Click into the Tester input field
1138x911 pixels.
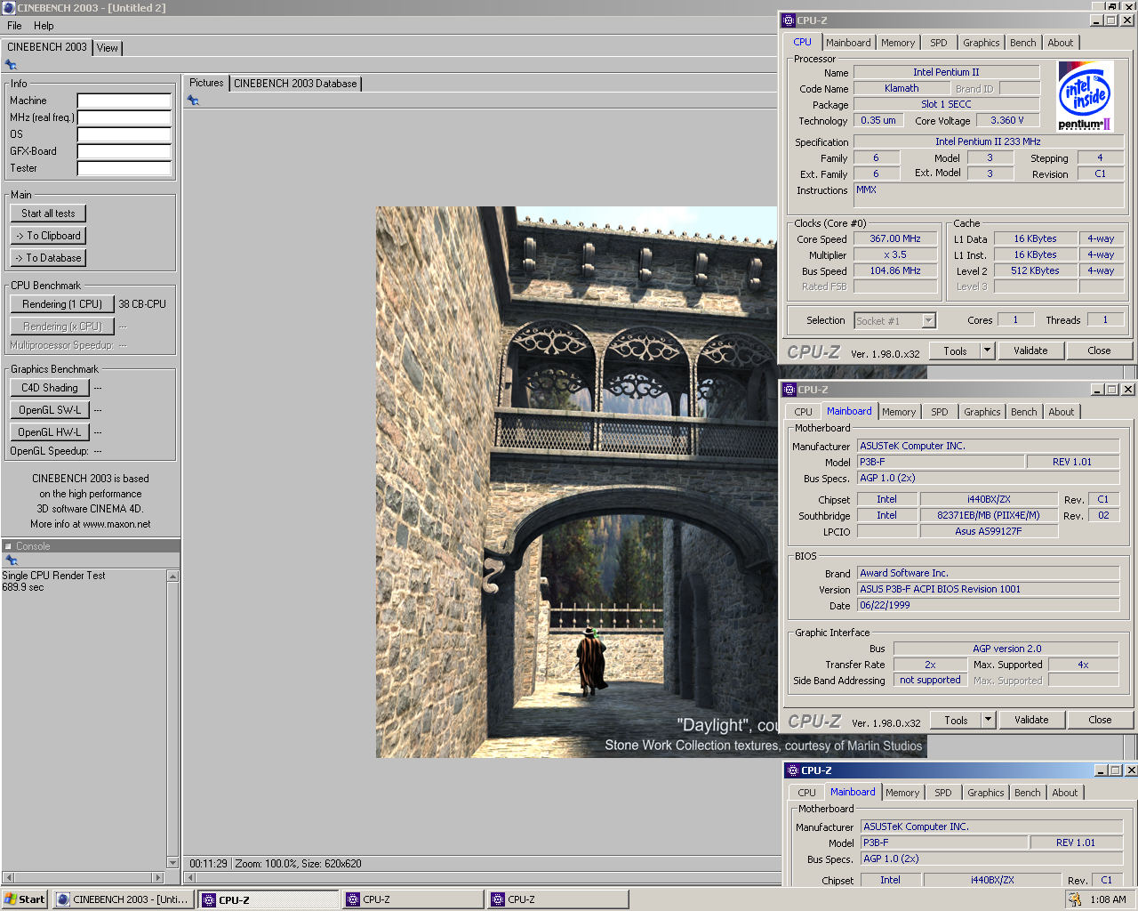click(124, 168)
